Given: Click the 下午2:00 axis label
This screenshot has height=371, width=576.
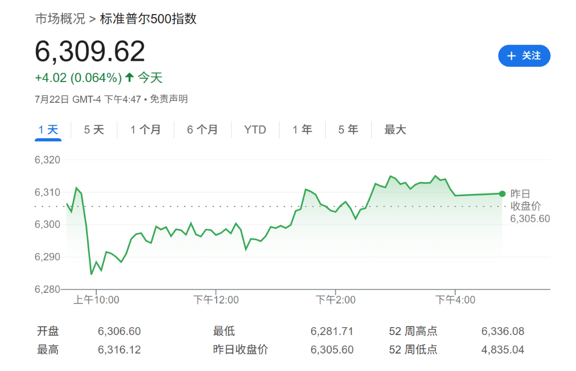Looking at the screenshot, I should [336, 300].
